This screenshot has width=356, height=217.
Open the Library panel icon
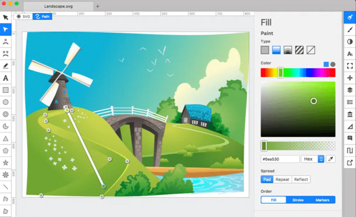pos(350,114)
